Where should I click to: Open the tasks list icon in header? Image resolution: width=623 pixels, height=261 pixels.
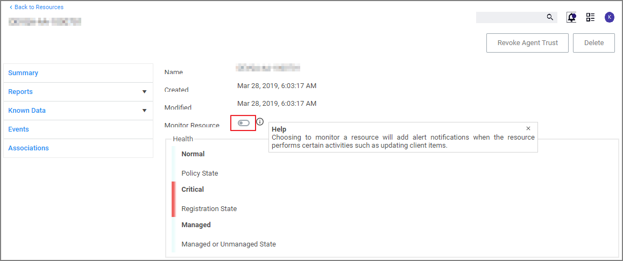tap(590, 17)
